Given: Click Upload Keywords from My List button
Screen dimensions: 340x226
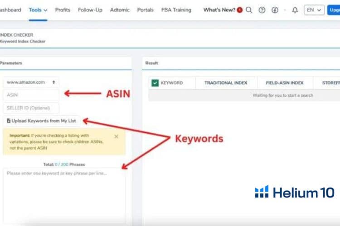Looking at the screenshot, I should pos(41,121).
